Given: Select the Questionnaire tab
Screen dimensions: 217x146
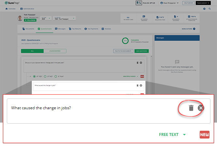Looking at the screenshot, I should coord(45,29).
